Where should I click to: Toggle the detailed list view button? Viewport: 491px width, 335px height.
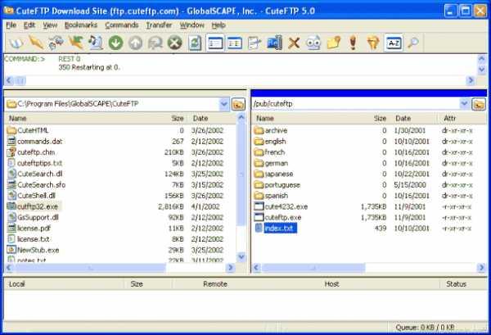pyautogui.click(x=215, y=43)
